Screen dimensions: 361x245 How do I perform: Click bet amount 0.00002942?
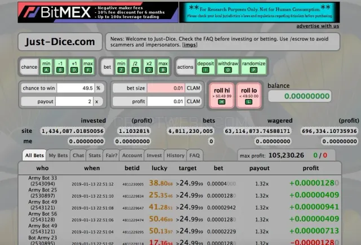[221, 208]
